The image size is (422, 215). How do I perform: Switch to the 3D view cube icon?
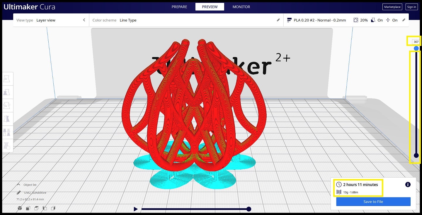click(x=20, y=208)
